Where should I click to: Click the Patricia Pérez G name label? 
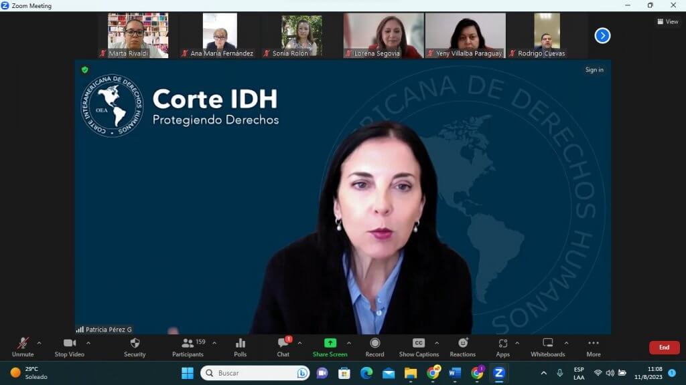click(109, 330)
